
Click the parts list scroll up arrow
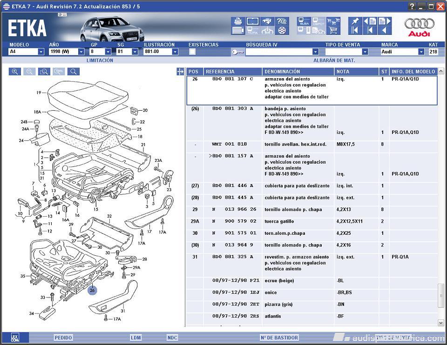[x=441, y=71]
